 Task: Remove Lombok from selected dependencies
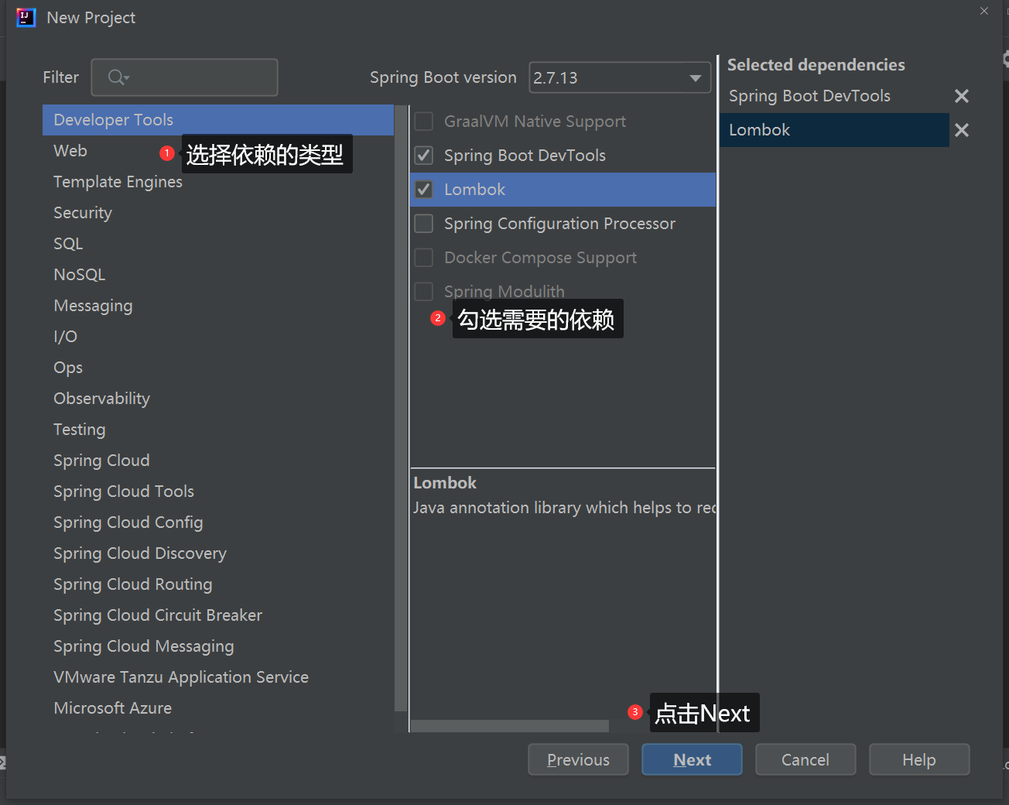962,130
